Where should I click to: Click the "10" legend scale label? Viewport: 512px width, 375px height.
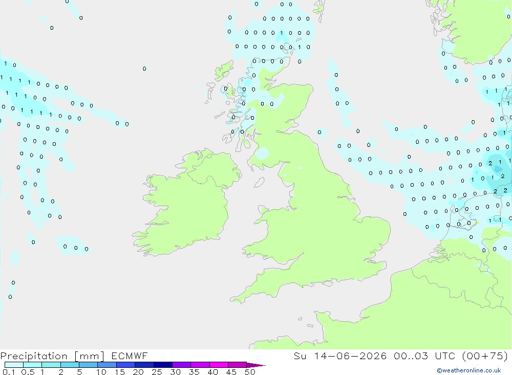point(101,372)
